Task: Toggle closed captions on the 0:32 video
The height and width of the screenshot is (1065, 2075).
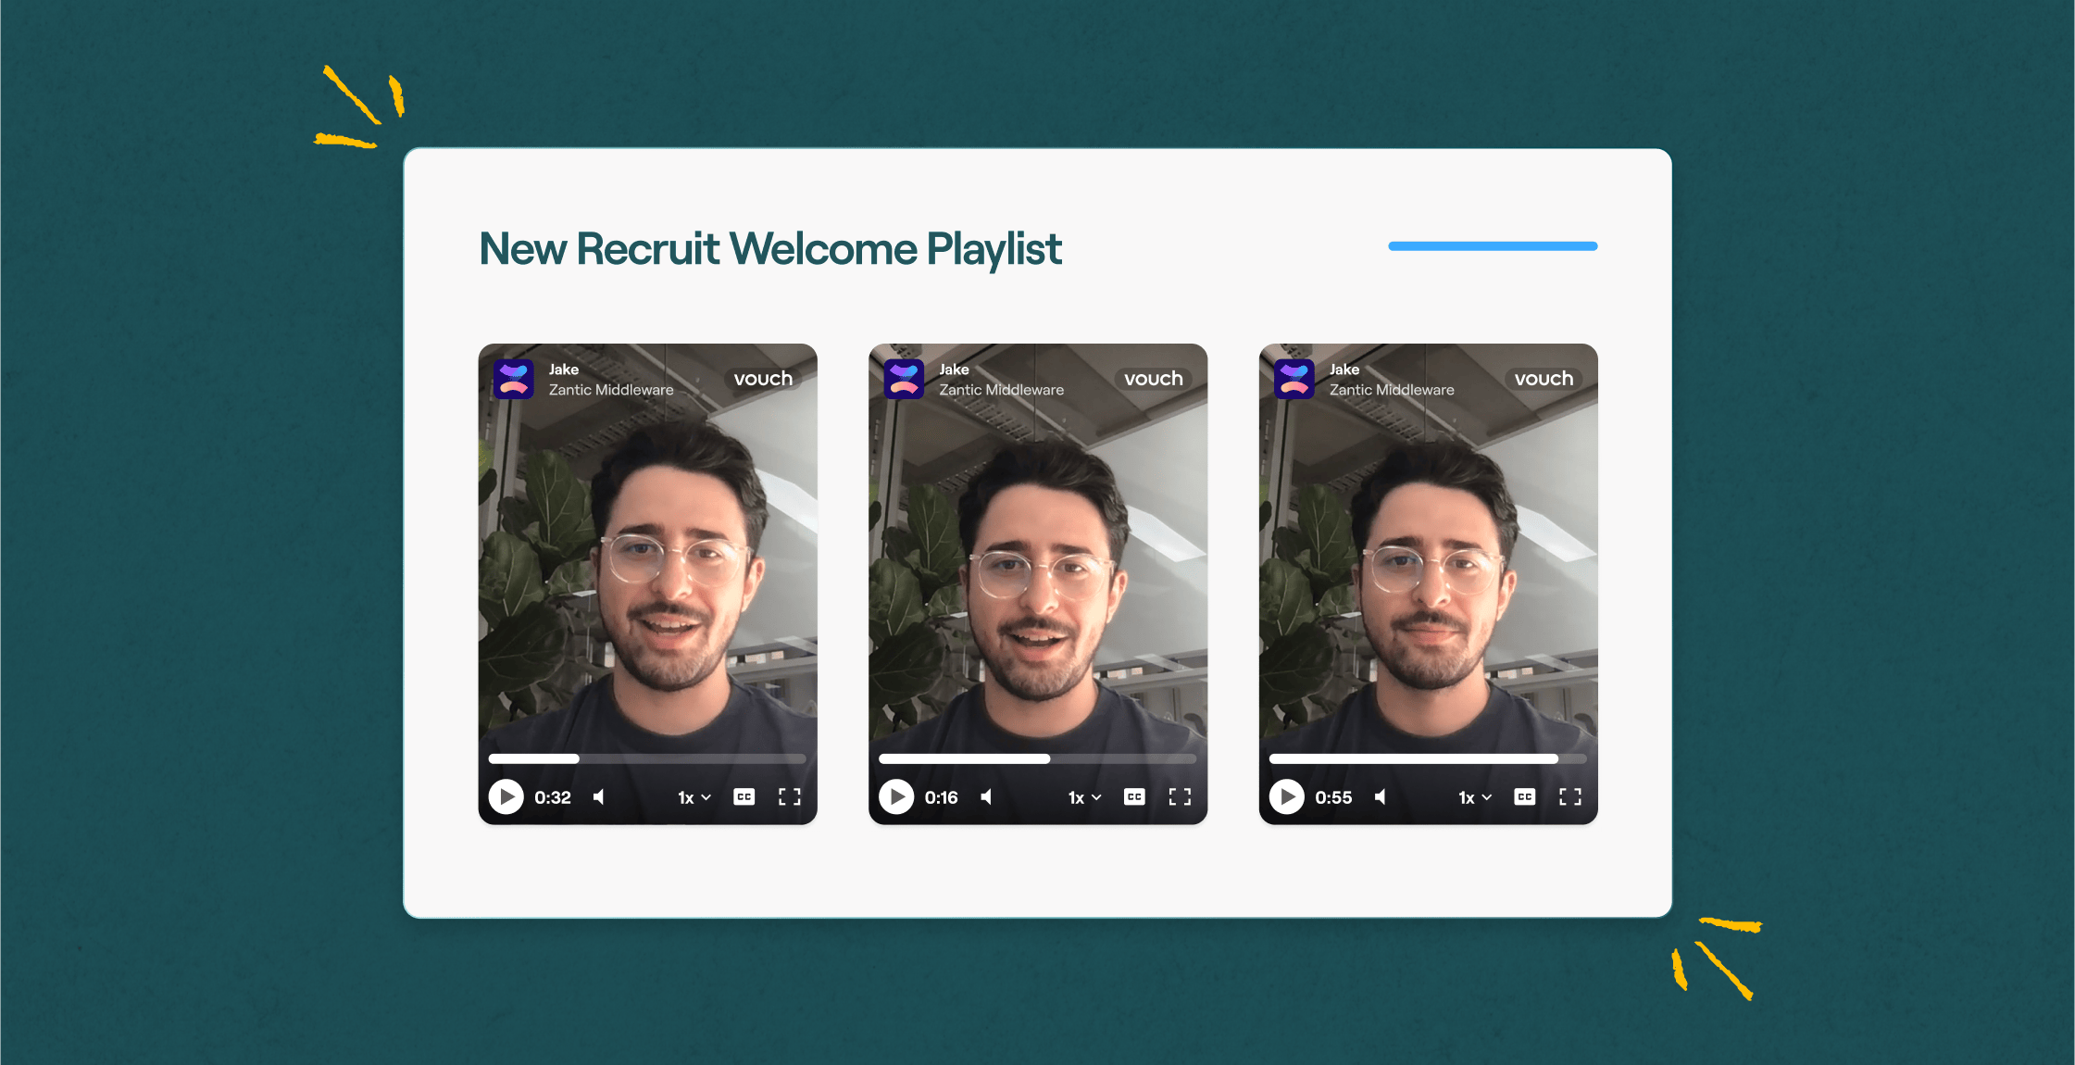Action: click(x=744, y=796)
